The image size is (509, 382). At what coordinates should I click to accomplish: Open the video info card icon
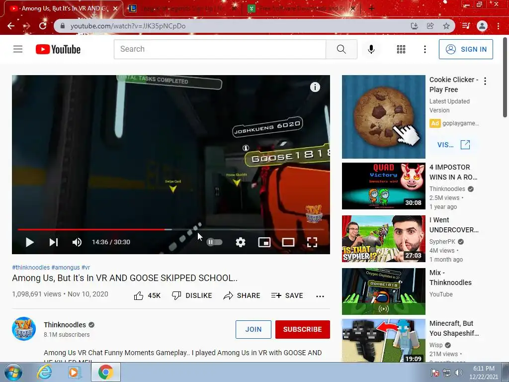point(315,87)
